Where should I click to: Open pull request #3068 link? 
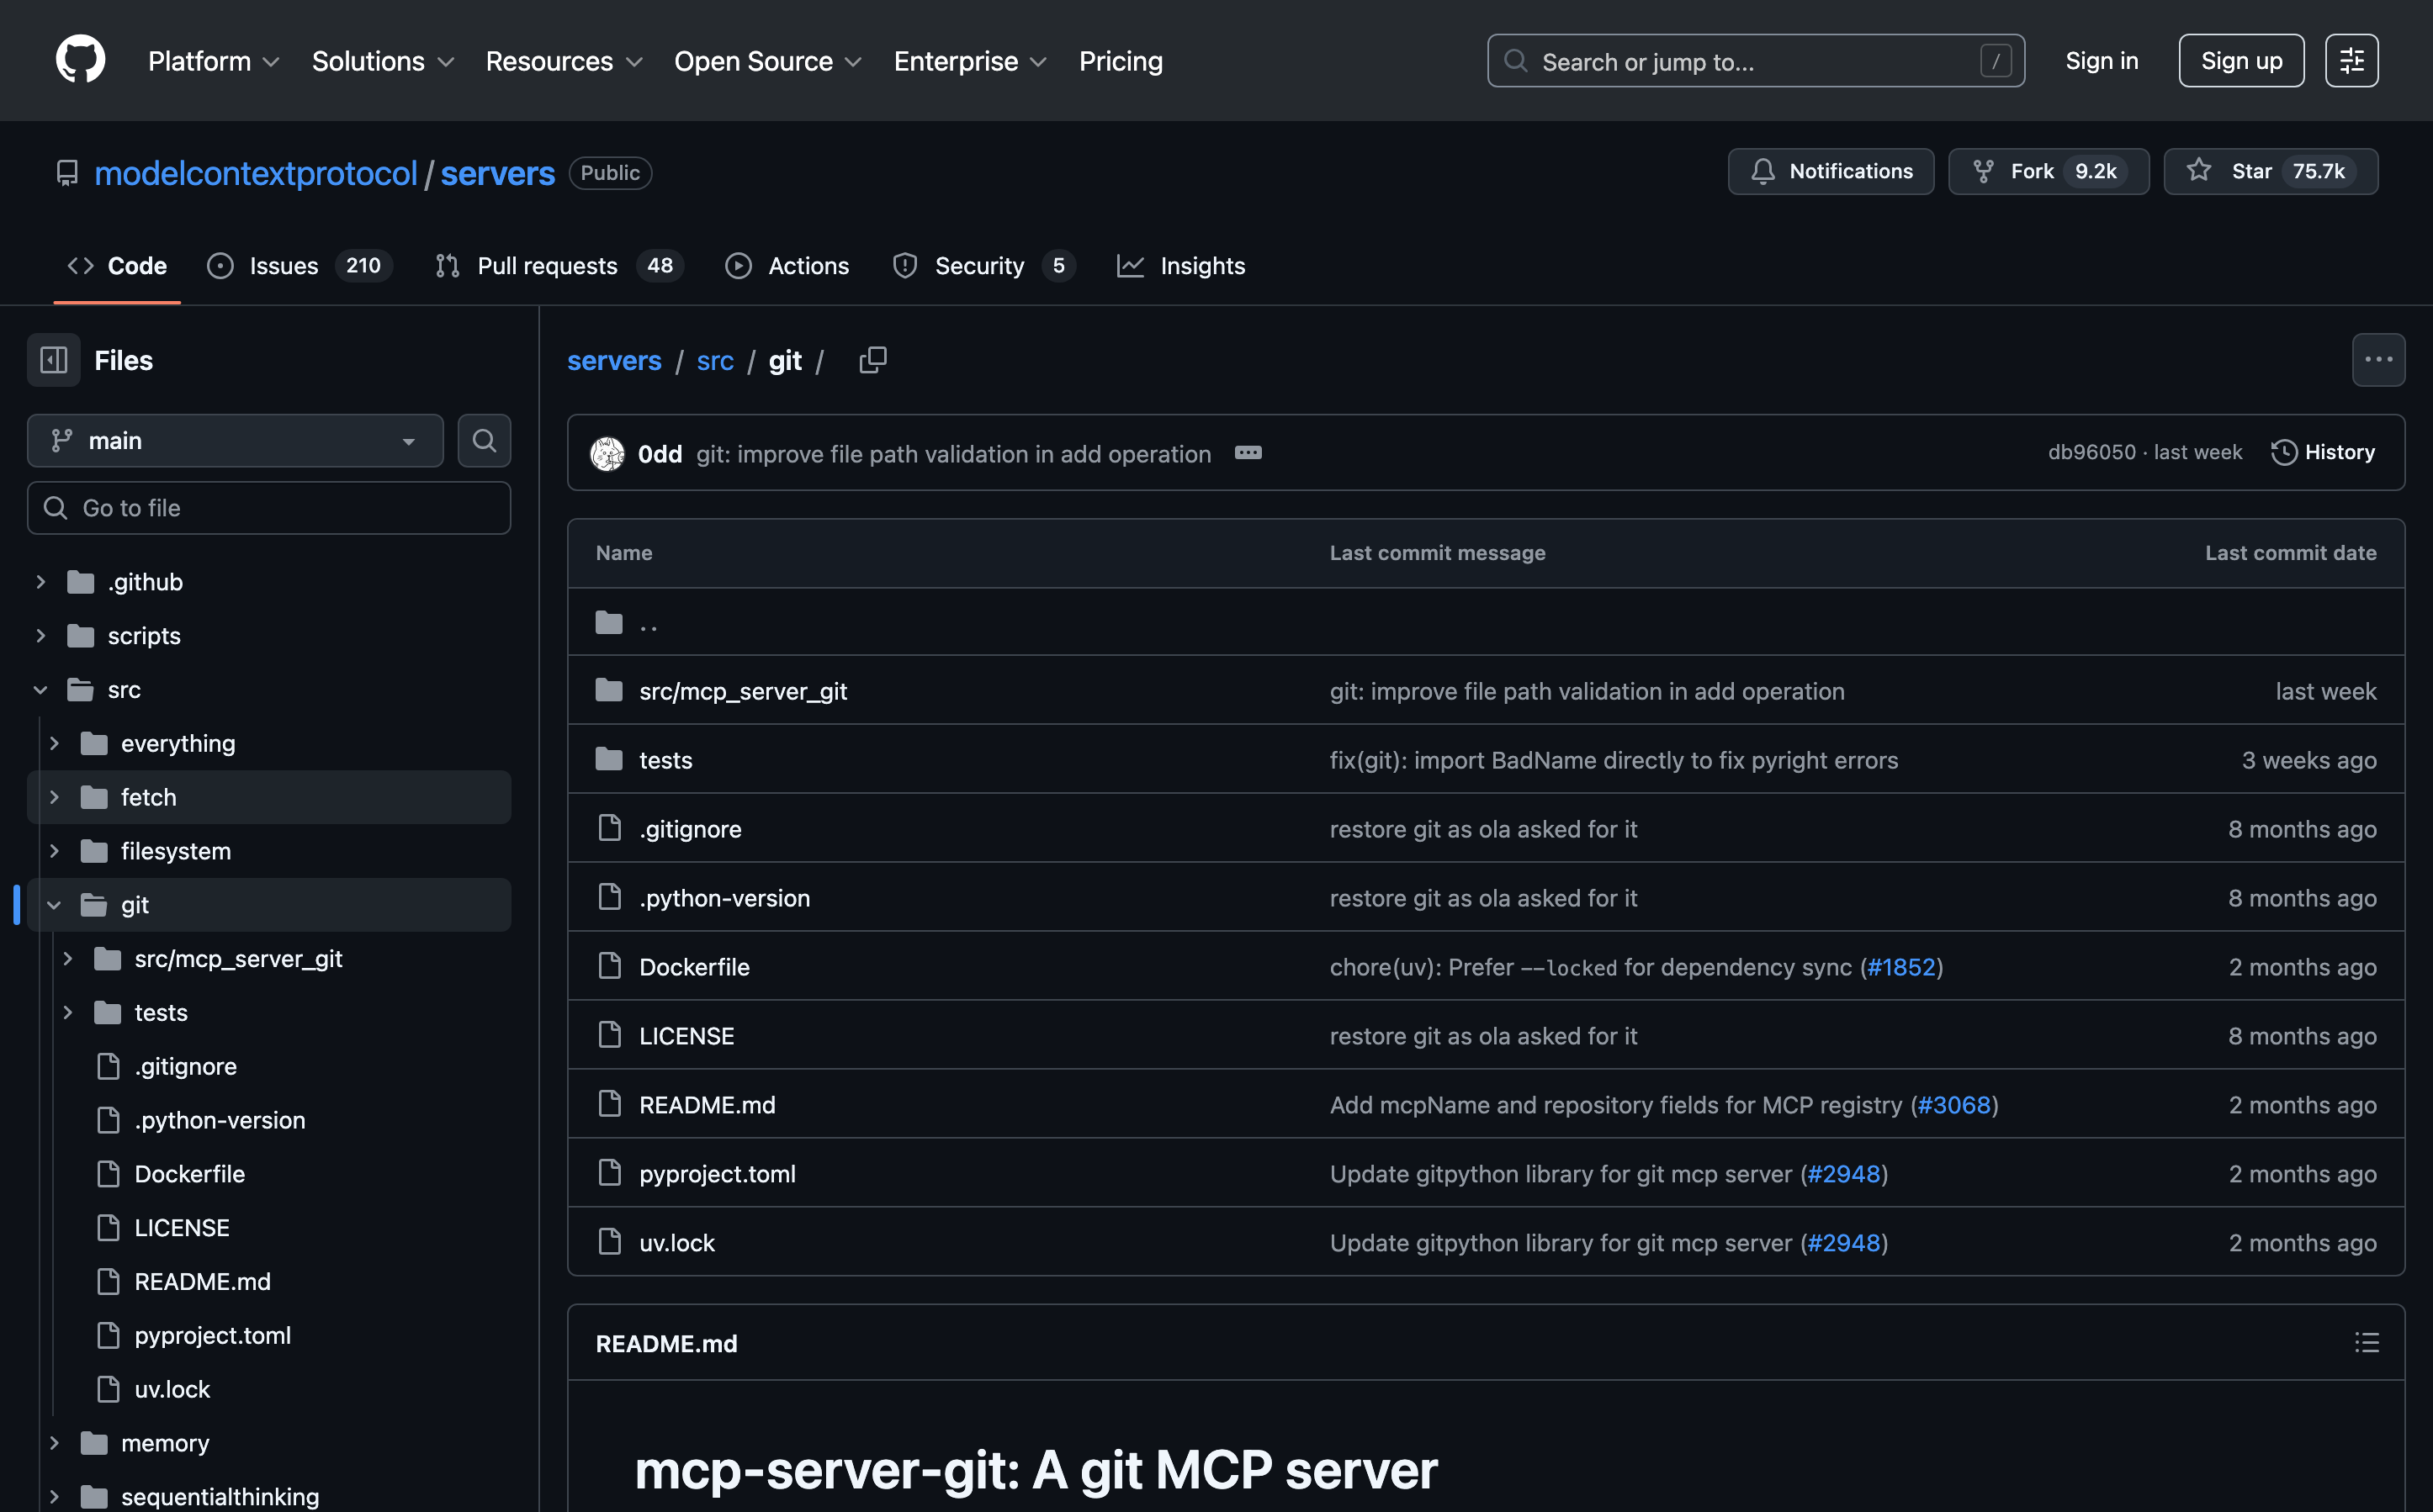coord(1953,1105)
